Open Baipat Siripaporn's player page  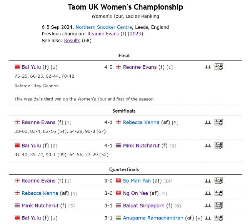(144, 206)
